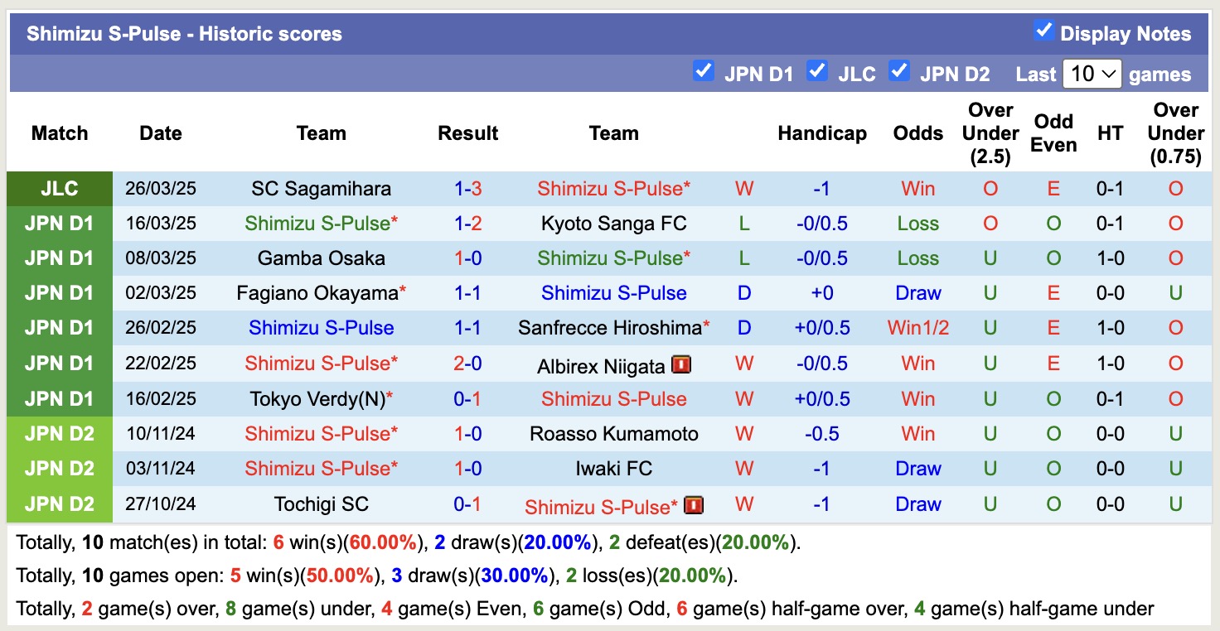Click the Handicap column header
1220x631 pixels.
pyautogui.click(x=821, y=132)
